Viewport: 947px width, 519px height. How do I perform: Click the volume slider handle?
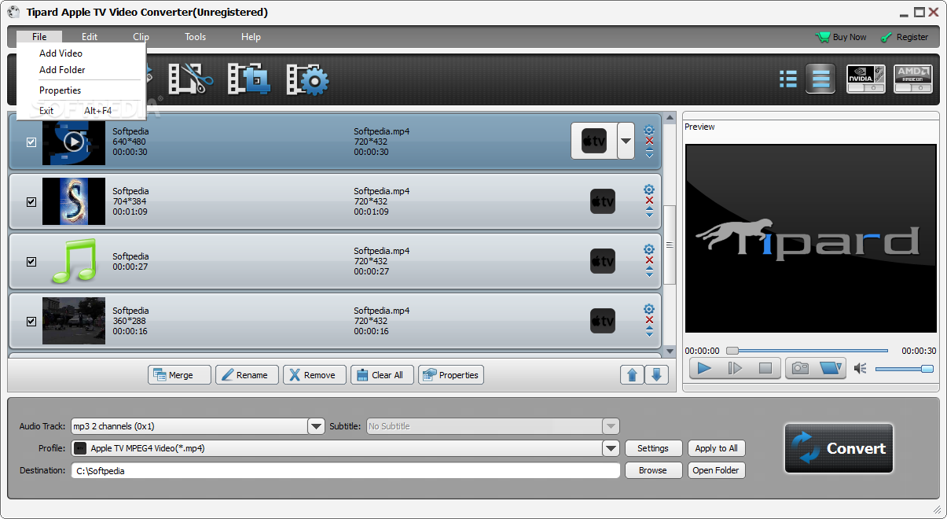click(927, 368)
